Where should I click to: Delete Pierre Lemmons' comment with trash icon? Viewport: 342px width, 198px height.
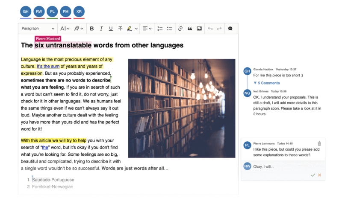(x=319, y=144)
